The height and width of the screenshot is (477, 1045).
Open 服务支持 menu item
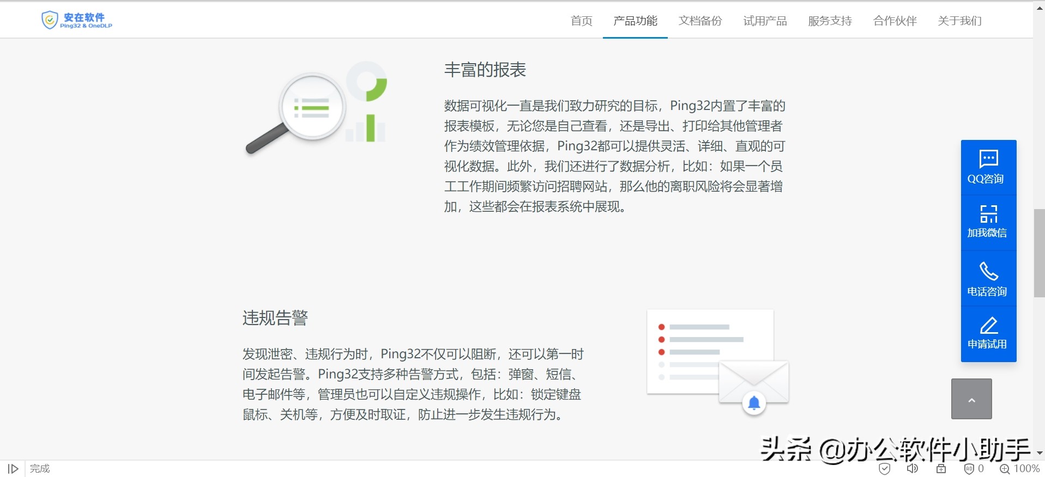pos(830,21)
